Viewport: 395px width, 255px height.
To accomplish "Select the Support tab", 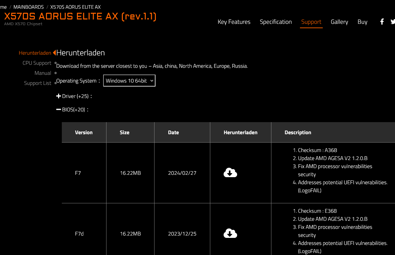I will click(311, 22).
